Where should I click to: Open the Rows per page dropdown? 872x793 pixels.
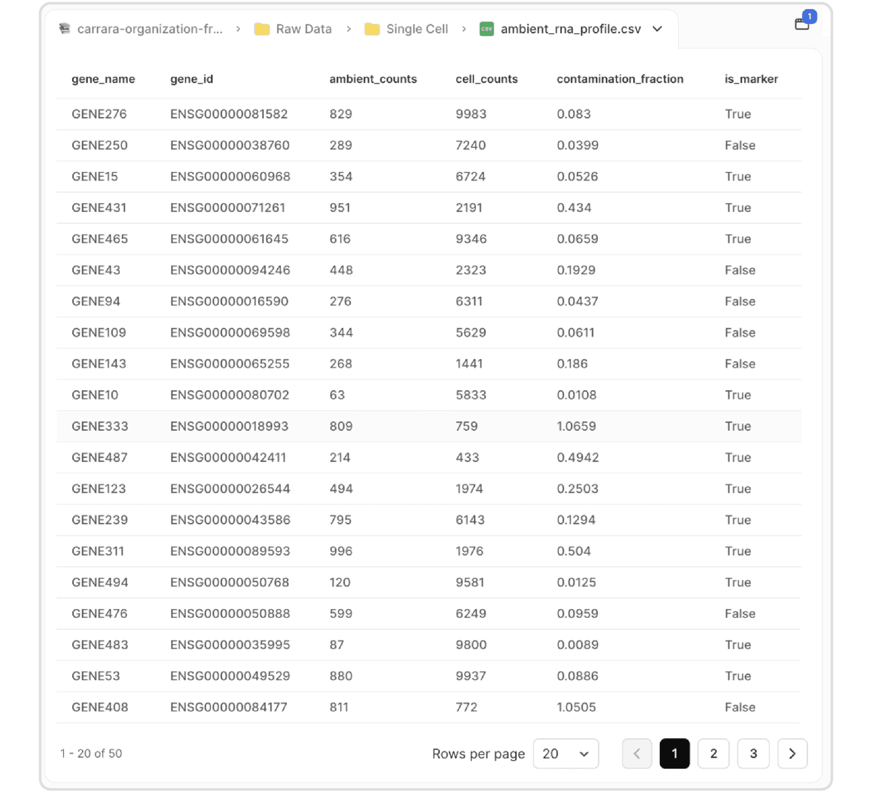click(x=565, y=753)
